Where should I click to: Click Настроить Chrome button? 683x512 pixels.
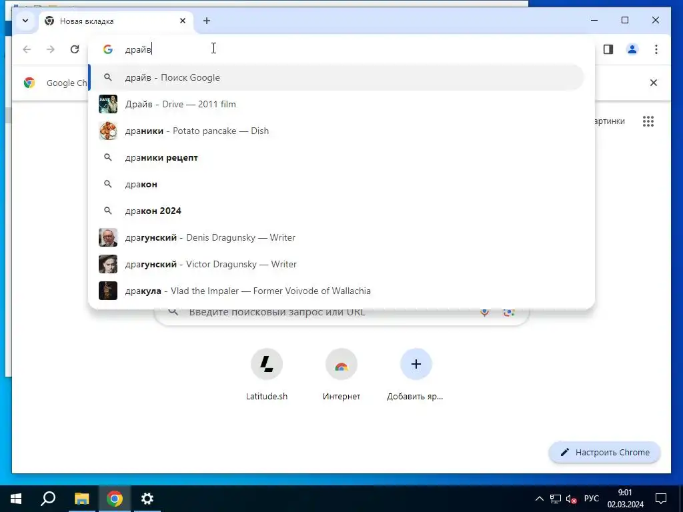coord(604,453)
